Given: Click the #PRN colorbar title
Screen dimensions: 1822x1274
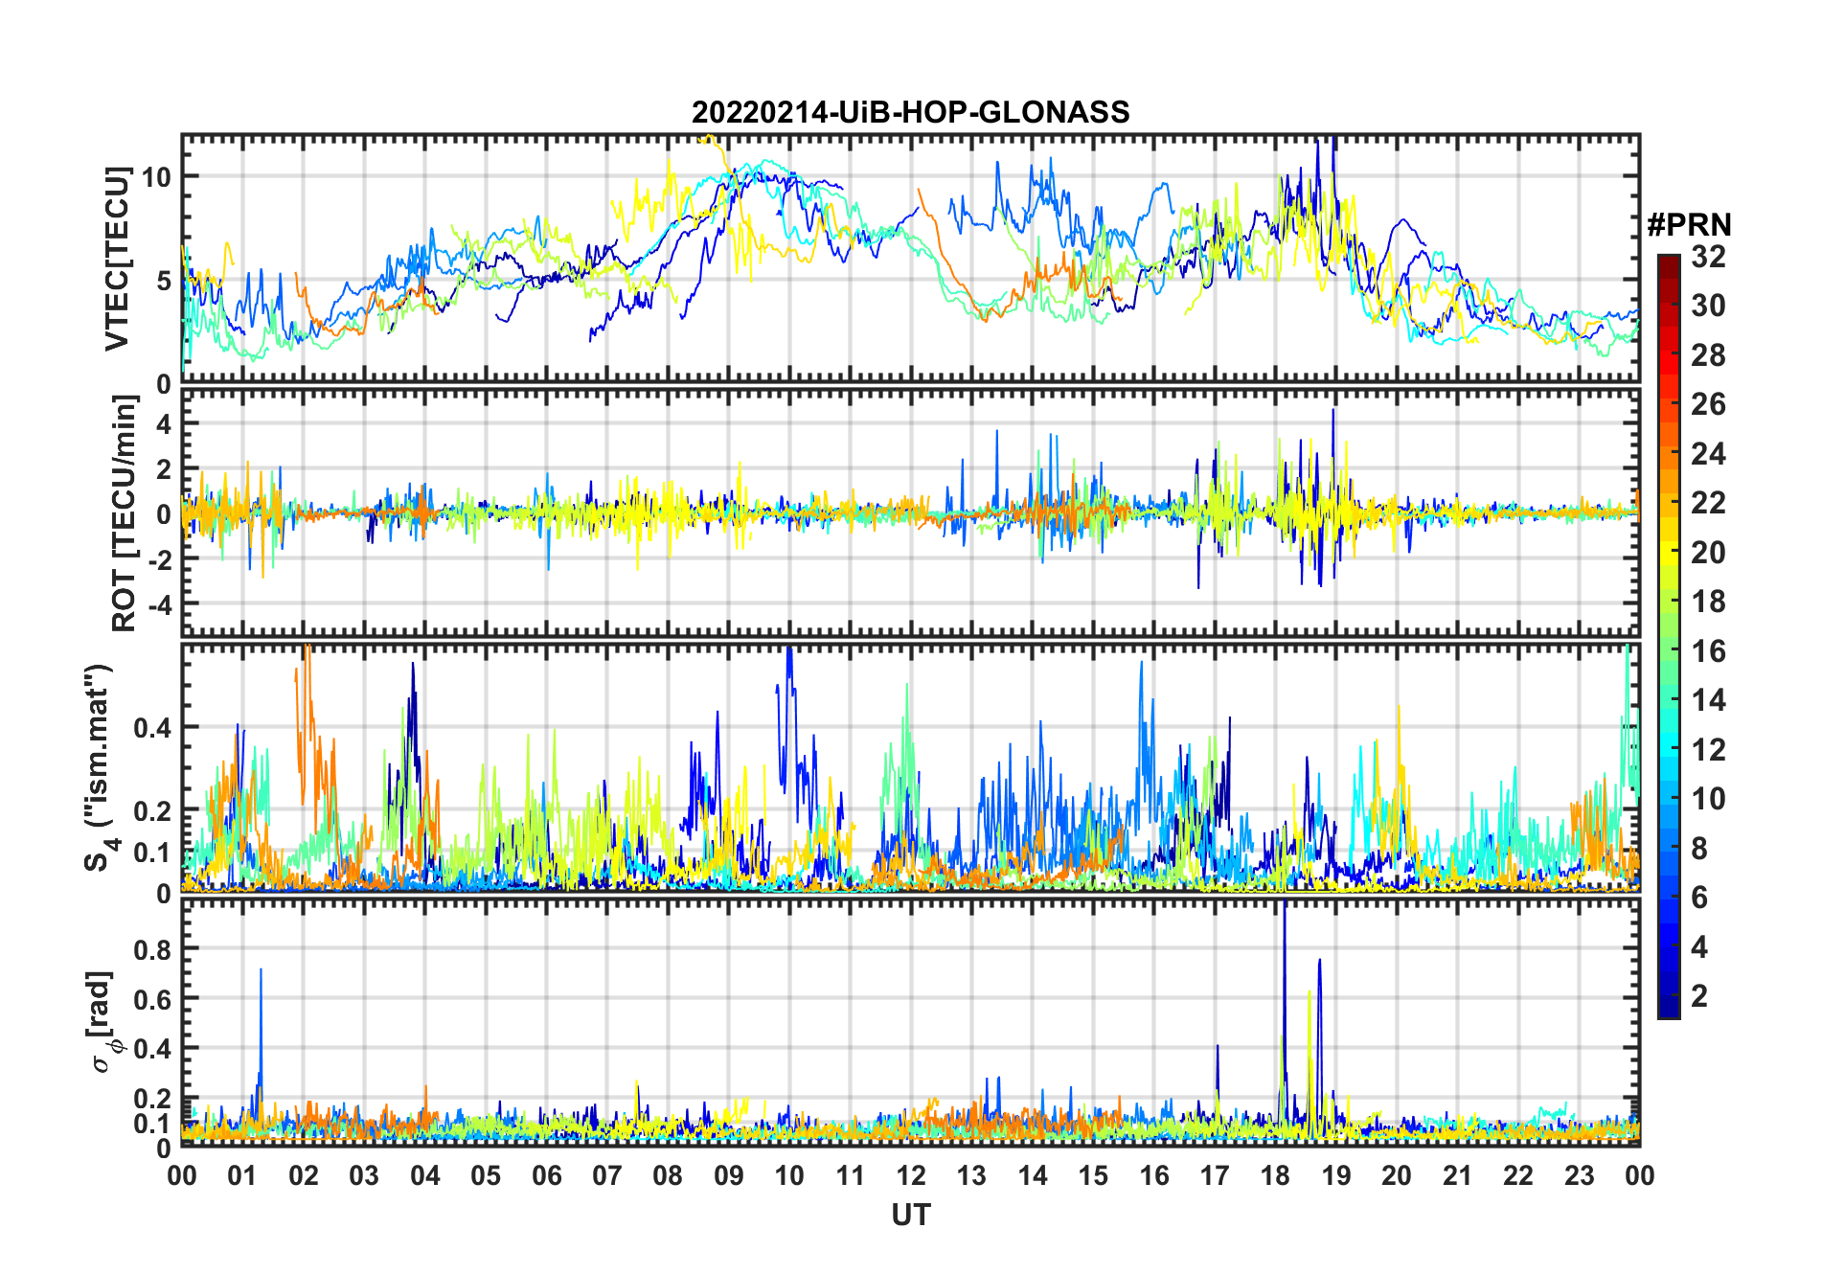Looking at the screenshot, I should (x=1689, y=225).
